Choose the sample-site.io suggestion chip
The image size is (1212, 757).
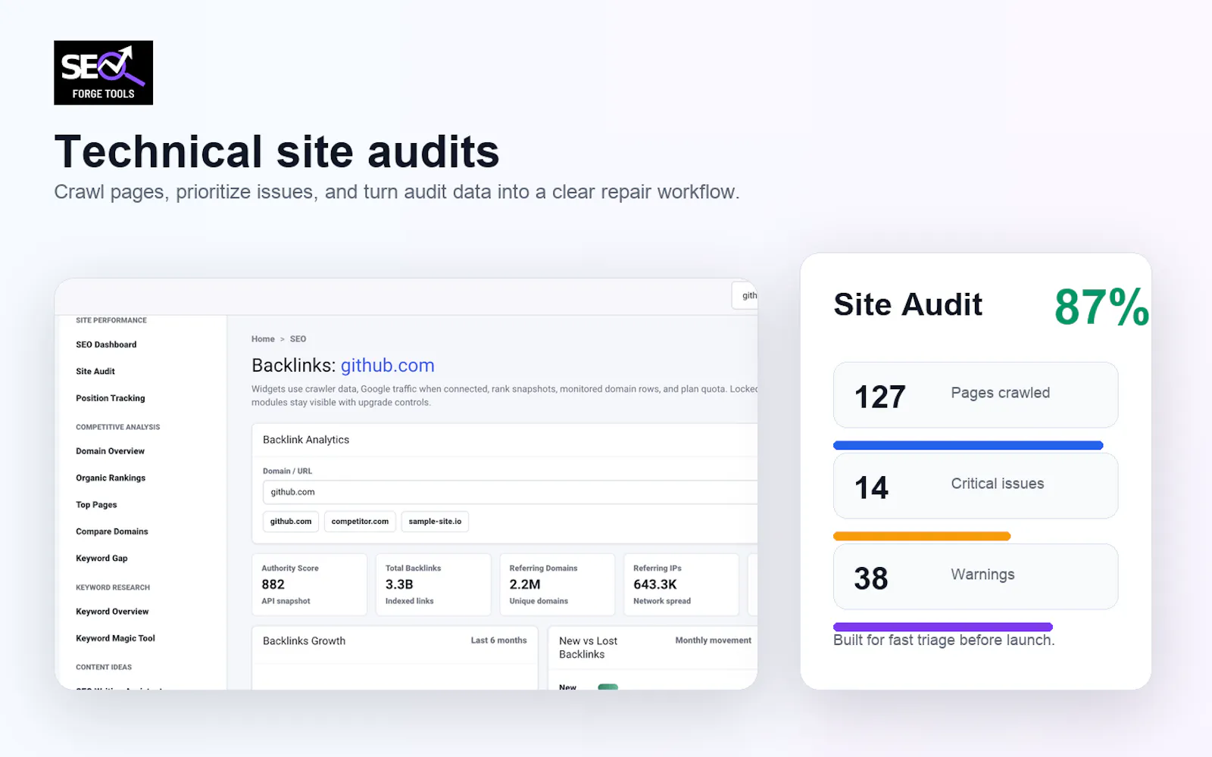coord(435,522)
